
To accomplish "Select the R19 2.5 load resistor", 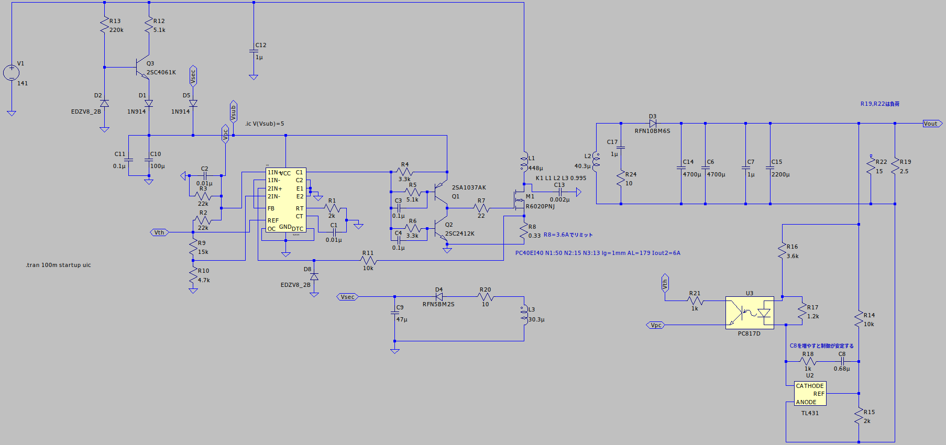I will [x=895, y=166].
